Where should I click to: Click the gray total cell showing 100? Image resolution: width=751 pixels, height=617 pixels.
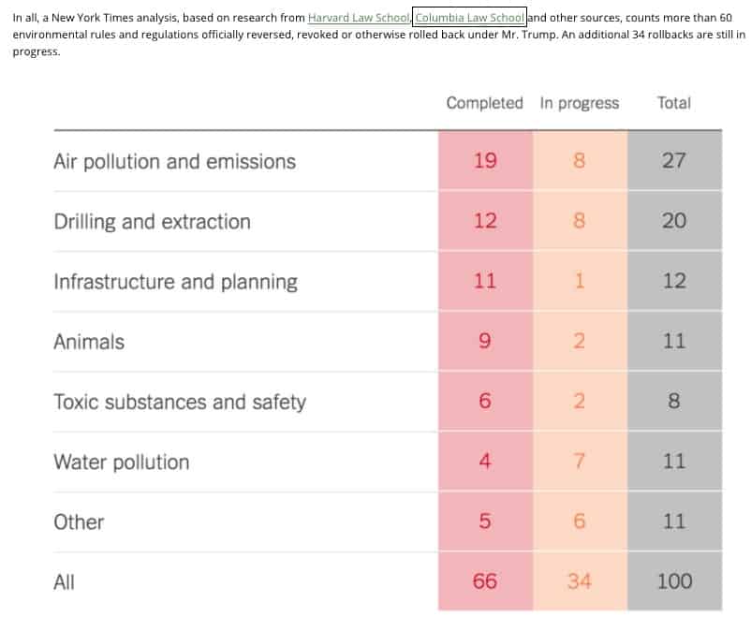point(674,581)
